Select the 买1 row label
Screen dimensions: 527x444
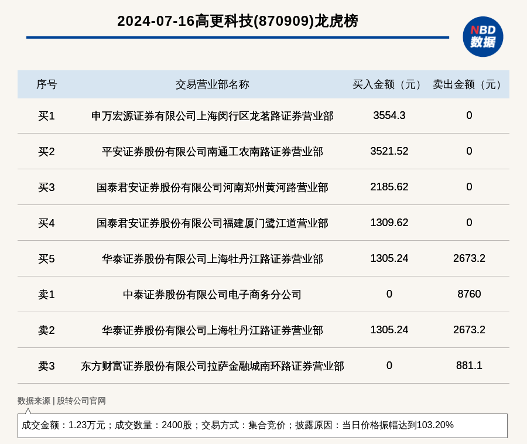tap(46, 116)
